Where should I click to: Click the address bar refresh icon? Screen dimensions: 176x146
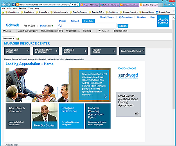(77, 5)
